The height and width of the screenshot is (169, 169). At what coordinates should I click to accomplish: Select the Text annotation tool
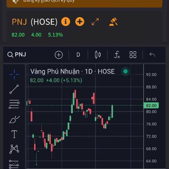(x=14, y=134)
